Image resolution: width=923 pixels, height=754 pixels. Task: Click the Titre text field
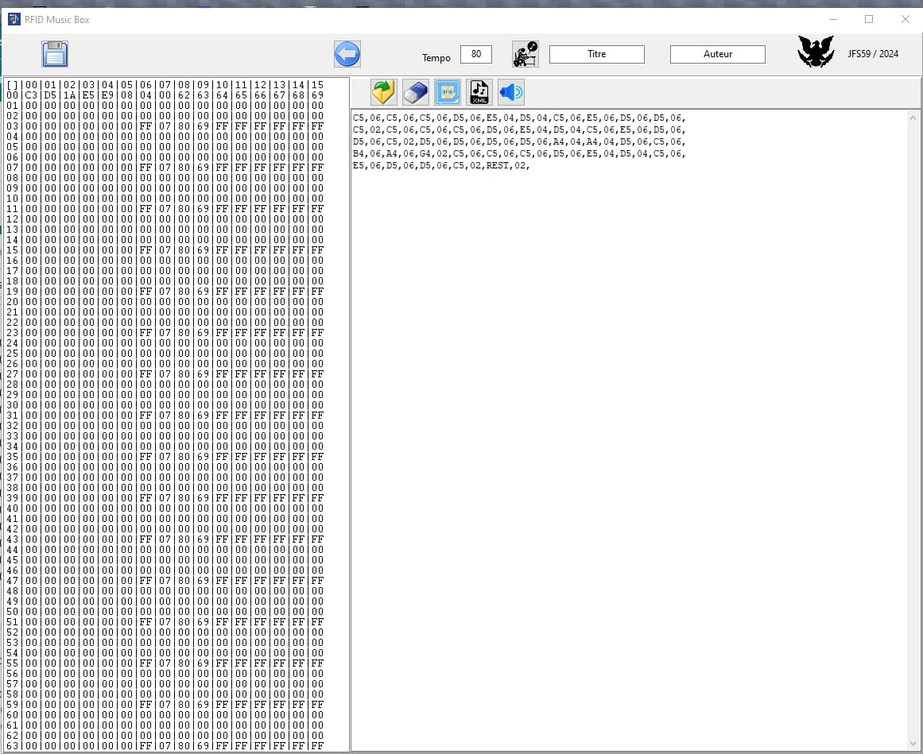pos(597,54)
